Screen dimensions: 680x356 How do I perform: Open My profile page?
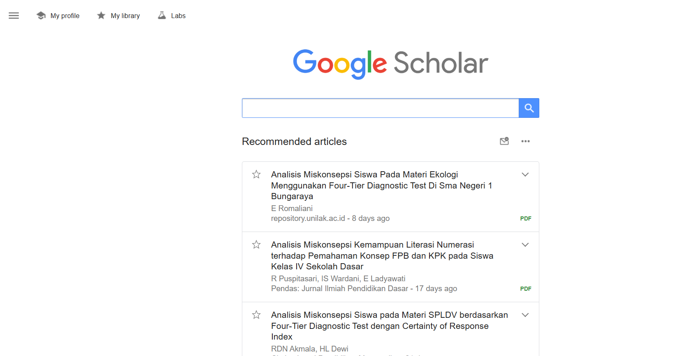coord(65,16)
